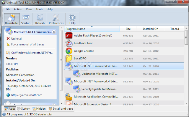
Task: Click the version value 4.0.30319
Action: click(12, 64)
